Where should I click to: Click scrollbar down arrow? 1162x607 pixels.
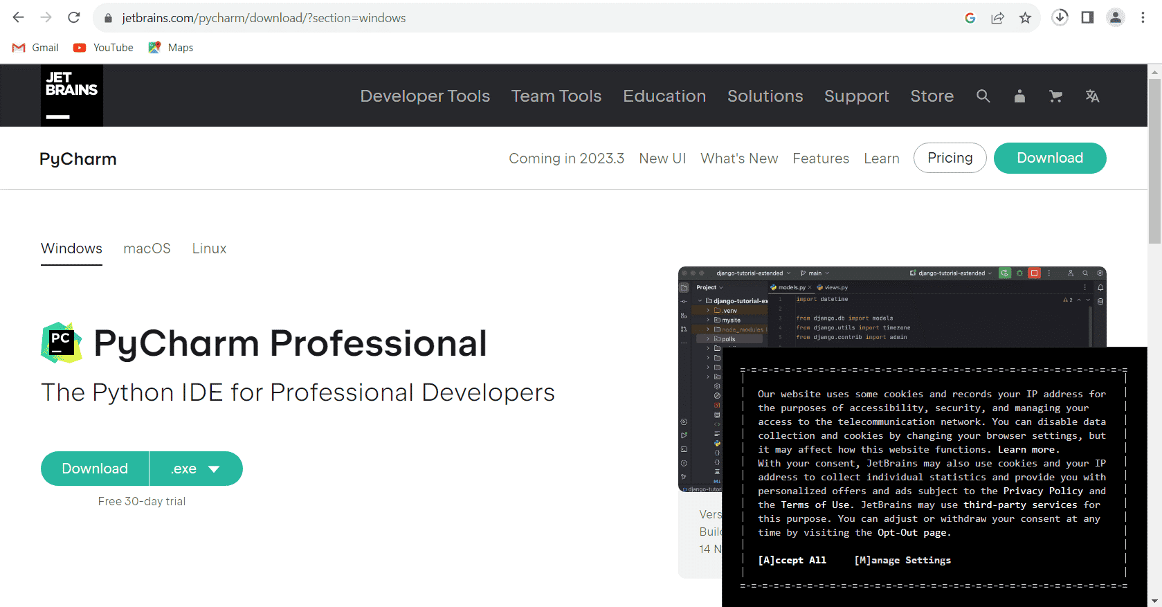coord(1154,601)
